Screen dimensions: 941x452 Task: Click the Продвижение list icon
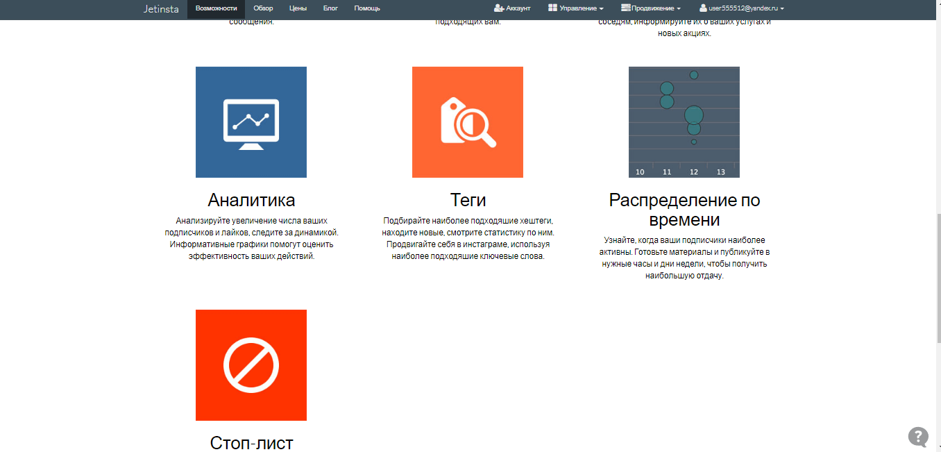626,8
